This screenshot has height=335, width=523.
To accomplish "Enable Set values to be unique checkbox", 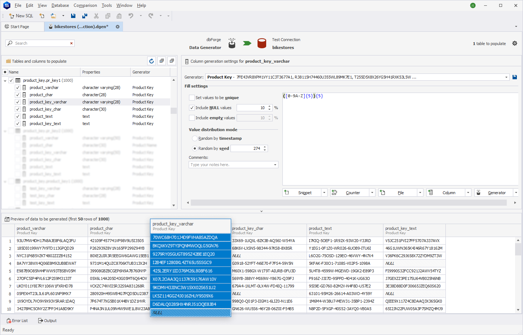I will 192,98.
